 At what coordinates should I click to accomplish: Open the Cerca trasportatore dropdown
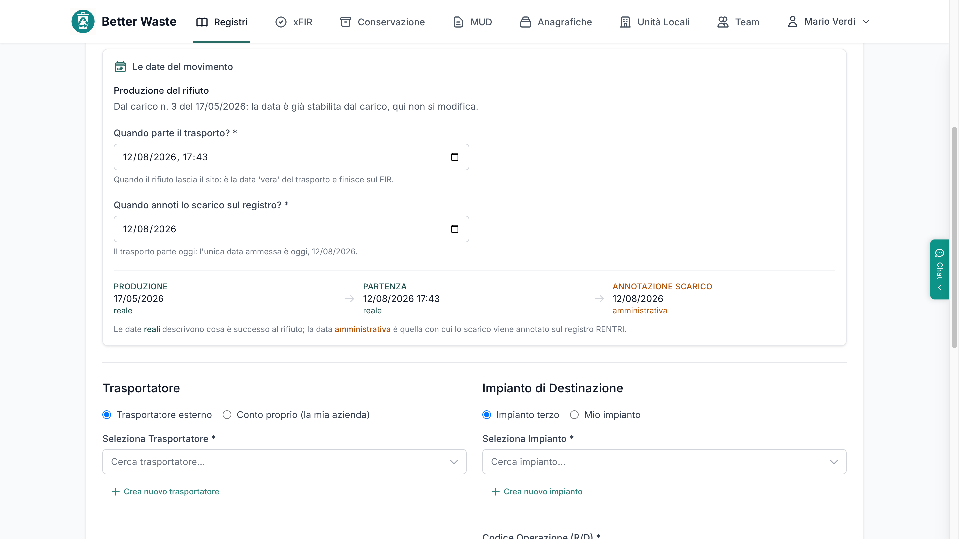coord(284,462)
